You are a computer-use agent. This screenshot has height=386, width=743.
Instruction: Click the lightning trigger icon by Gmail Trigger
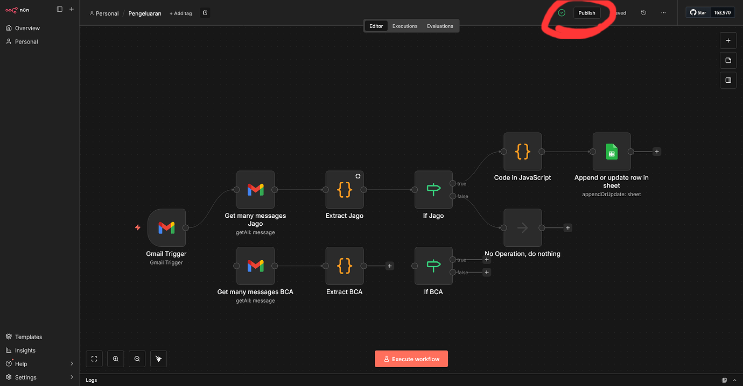point(137,227)
